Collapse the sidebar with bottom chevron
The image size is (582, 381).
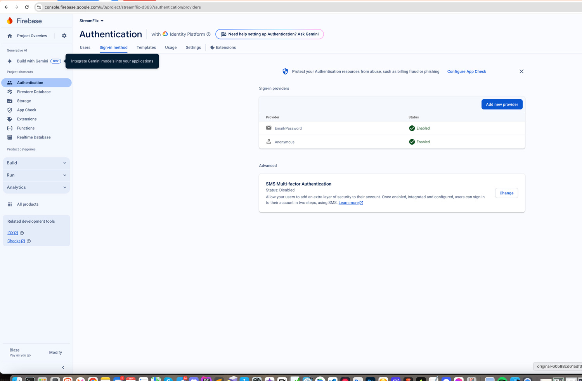[x=63, y=367]
